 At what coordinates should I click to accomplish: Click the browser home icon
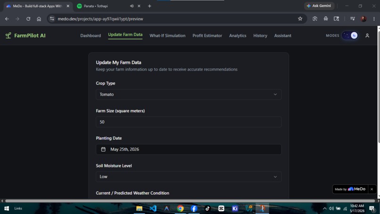[x=39, y=19]
